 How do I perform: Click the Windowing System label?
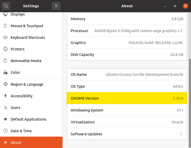[87, 110]
